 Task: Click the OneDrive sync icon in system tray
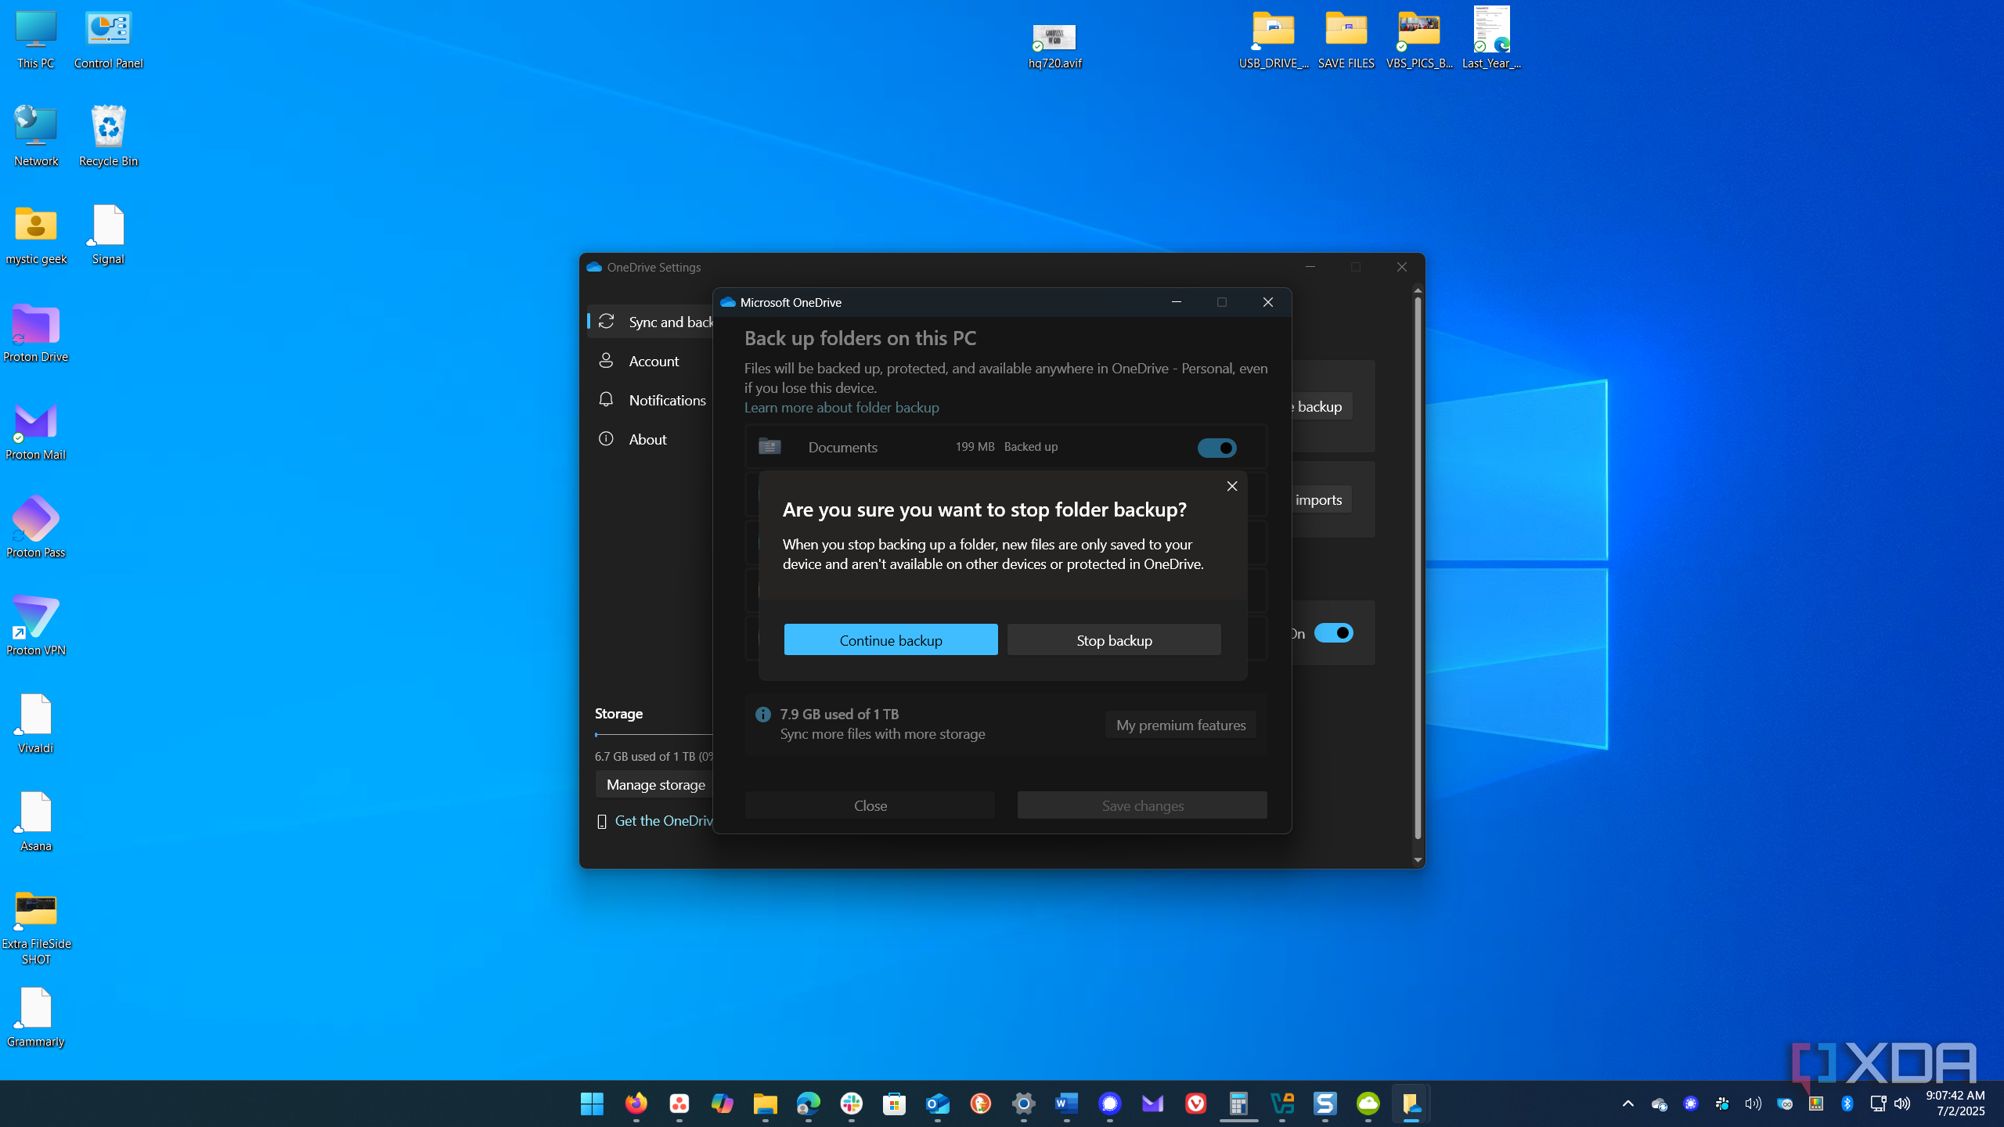point(1659,1104)
